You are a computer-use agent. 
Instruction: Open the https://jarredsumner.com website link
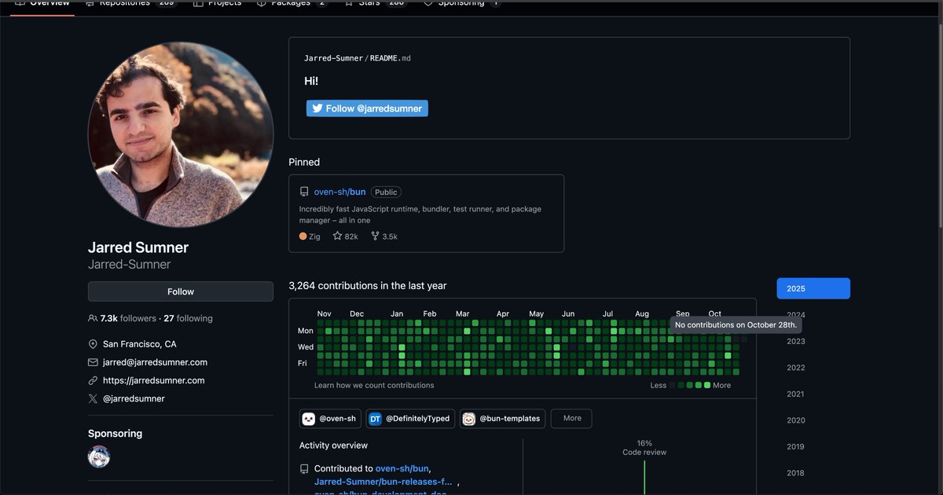[x=153, y=380]
